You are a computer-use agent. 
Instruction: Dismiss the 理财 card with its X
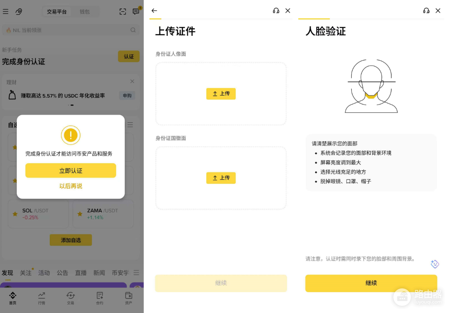click(132, 81)
